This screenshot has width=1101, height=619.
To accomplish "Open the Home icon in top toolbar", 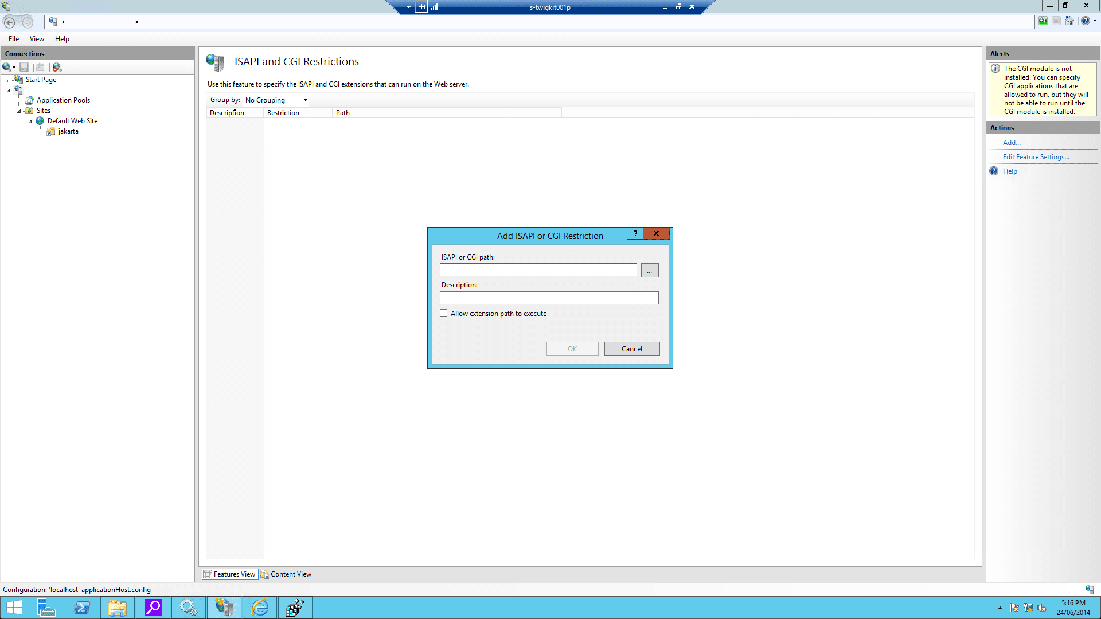I will pos(1069,21).
